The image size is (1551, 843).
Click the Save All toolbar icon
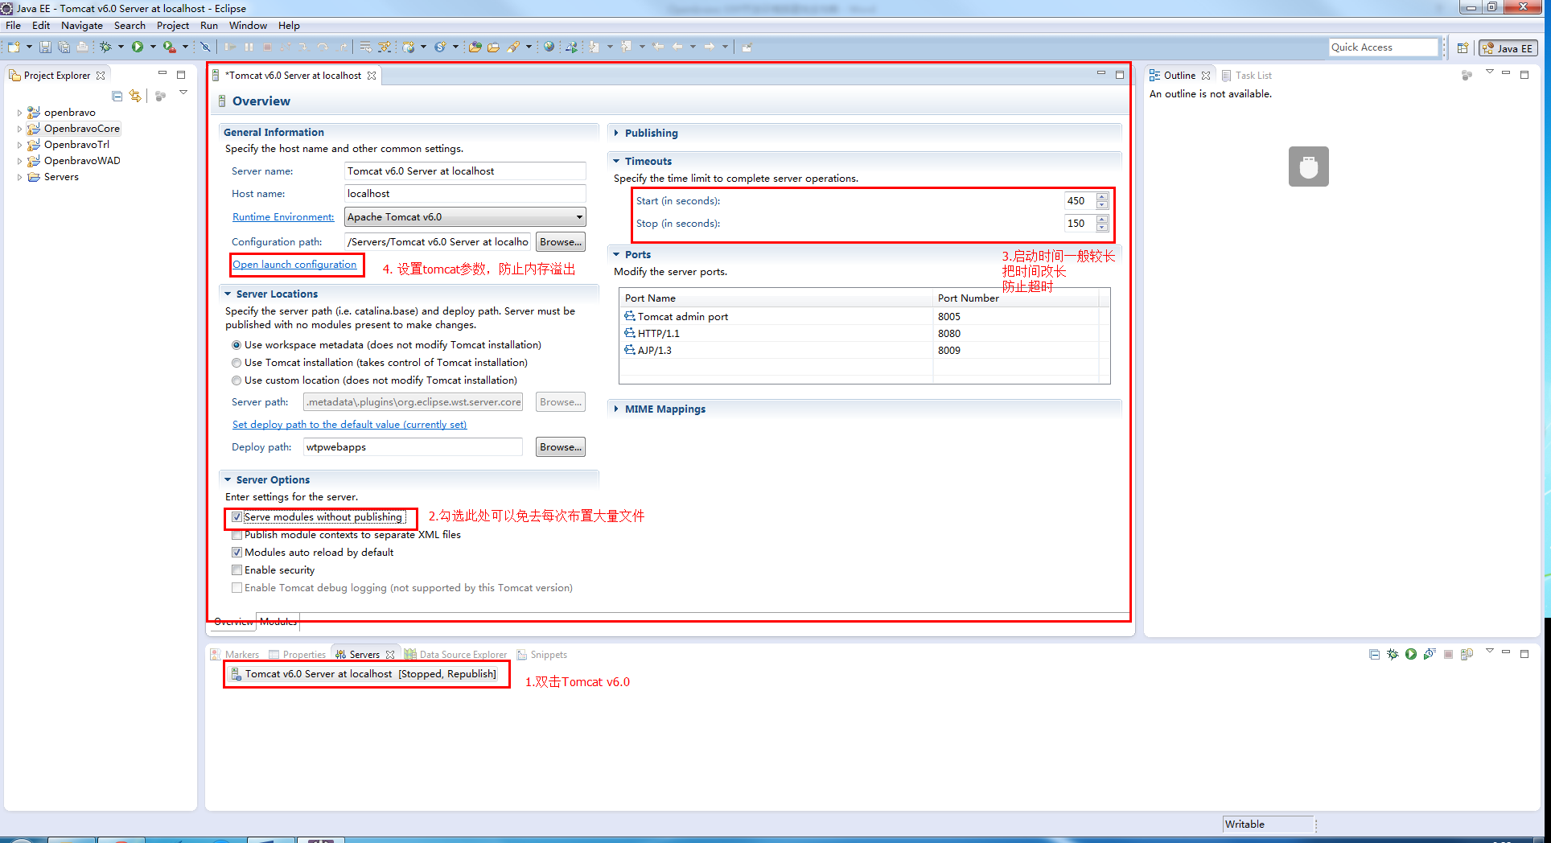coord(64,47)
